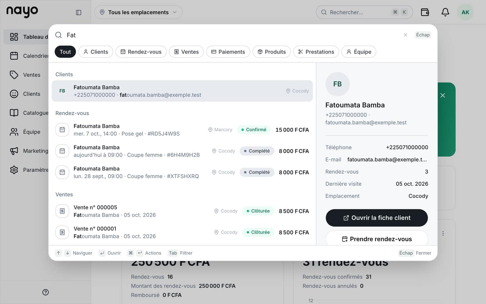Click receipt icon of Vente n° 000005

point(62,211)
